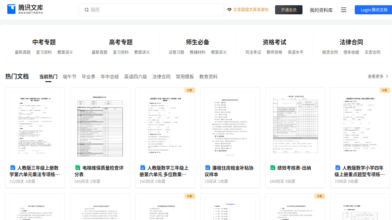The image size is (392, 220).
Task: Open the 法律合同 heading in categories
Action: click(x=351, y=42)
